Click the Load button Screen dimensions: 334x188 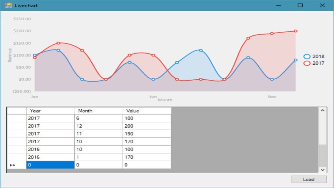[x=309, y=179]
